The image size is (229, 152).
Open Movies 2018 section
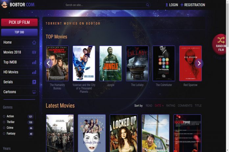click(x=19, y=52)
